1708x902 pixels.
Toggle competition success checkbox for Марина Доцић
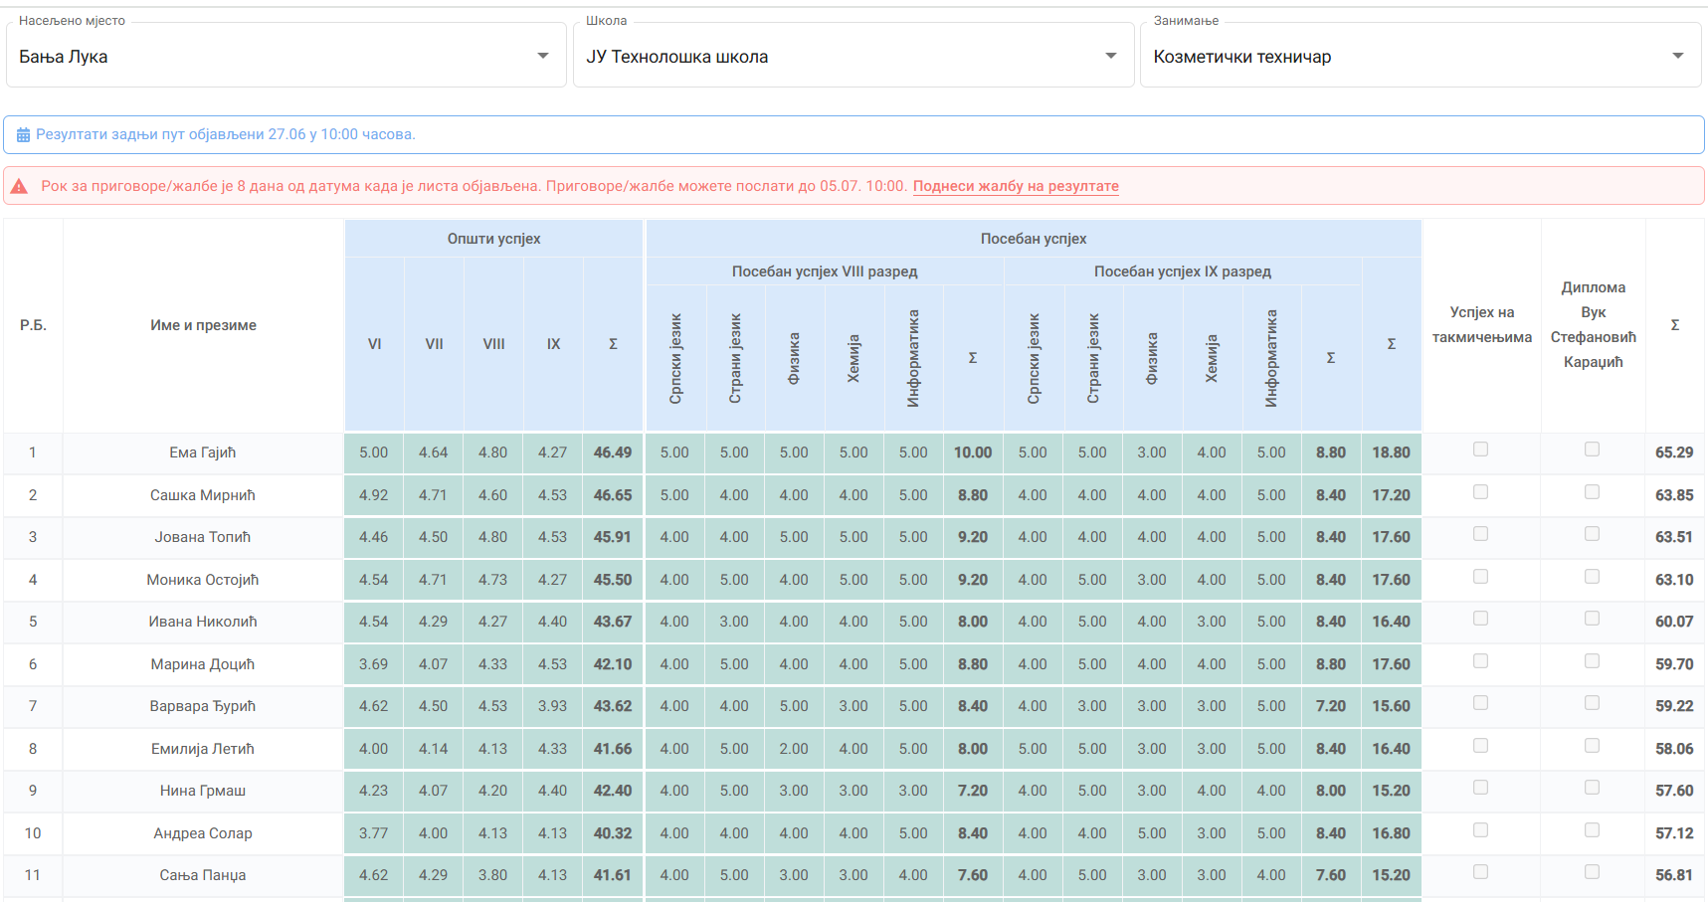(1480, 661)
